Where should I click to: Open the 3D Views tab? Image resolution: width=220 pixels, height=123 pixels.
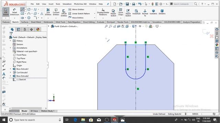tap(34, 111)
